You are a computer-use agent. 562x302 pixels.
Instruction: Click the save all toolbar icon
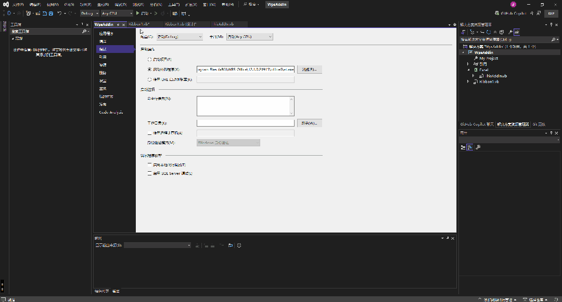pos(51,13)
